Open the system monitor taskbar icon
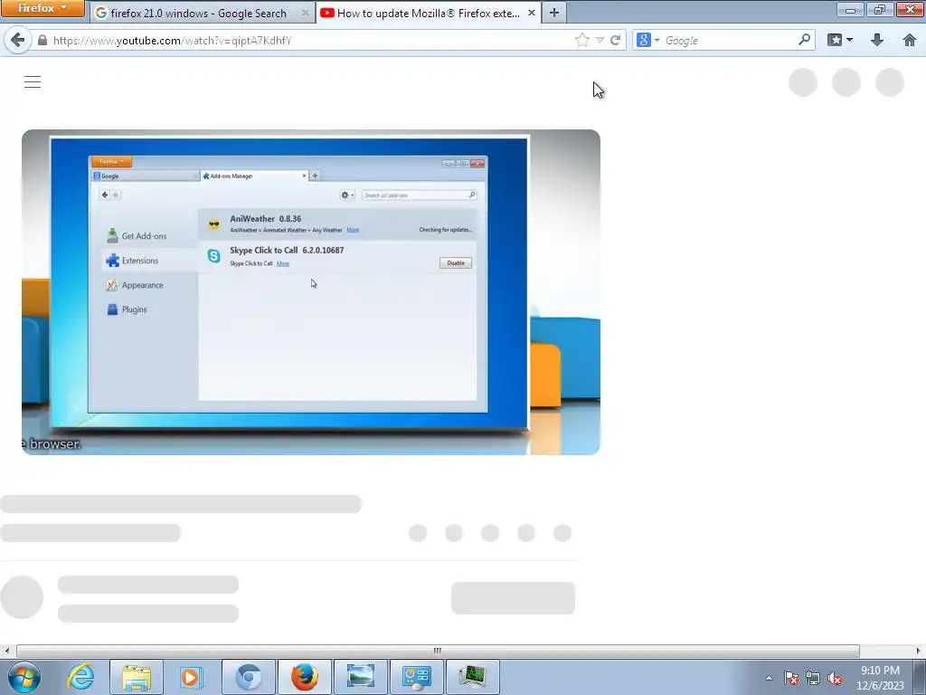The image size is (926, 695). coord(472,677)
